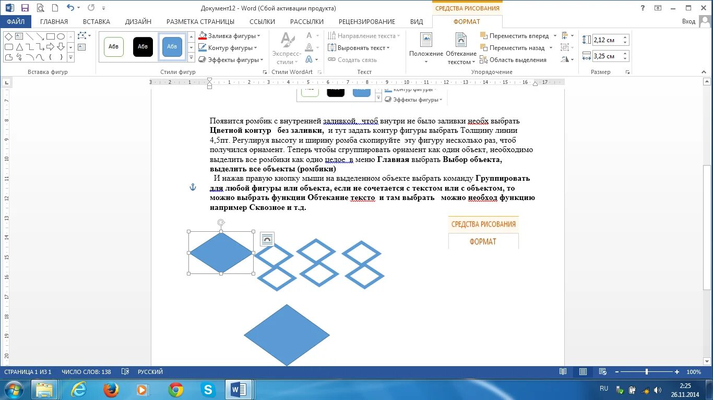
Task: Open the Rotate objects dropdown
Action: click(567, 60)
